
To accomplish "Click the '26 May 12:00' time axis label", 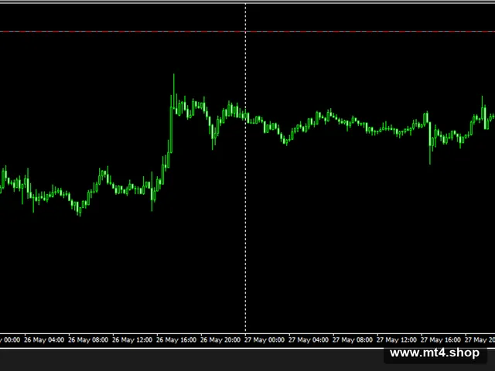I will tap(132, 340).
